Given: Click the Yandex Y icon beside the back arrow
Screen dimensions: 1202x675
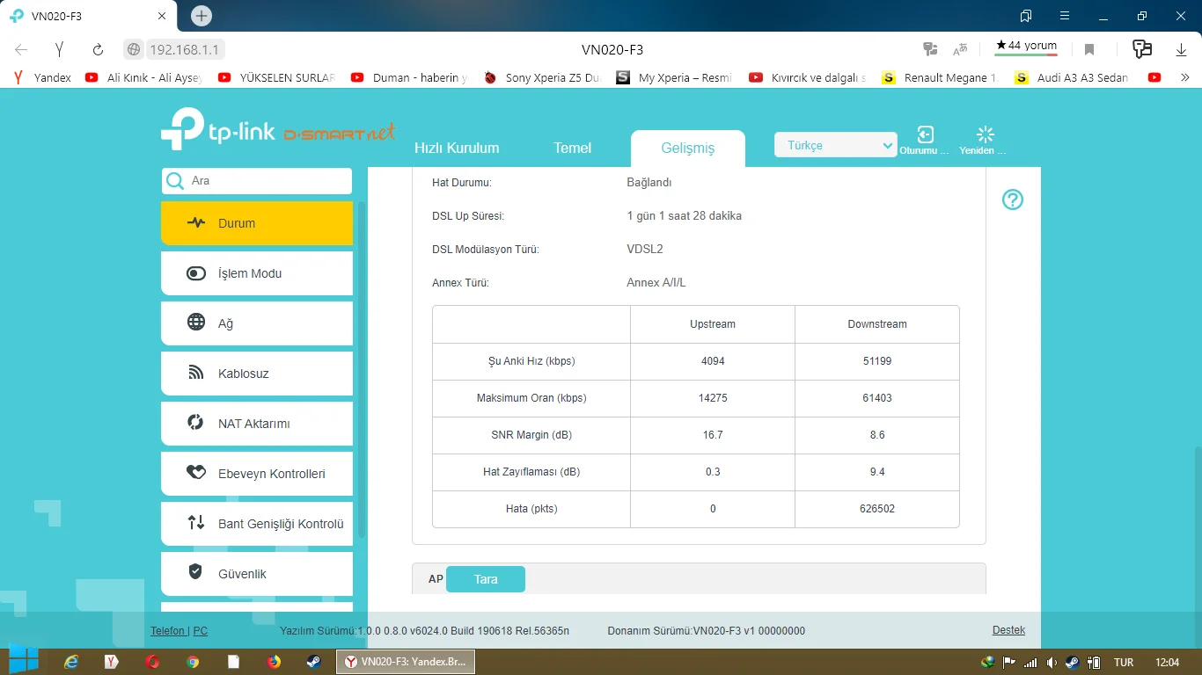Looking at the screenshot, I should pos(59,49).
